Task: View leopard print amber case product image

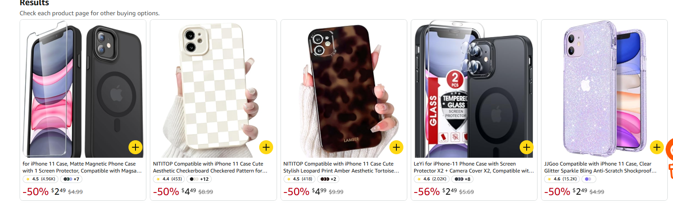Action: pos(344,88)
